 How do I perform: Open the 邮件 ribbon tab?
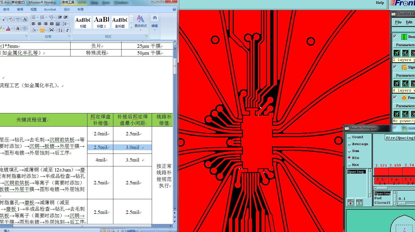[x=6, y=9]
